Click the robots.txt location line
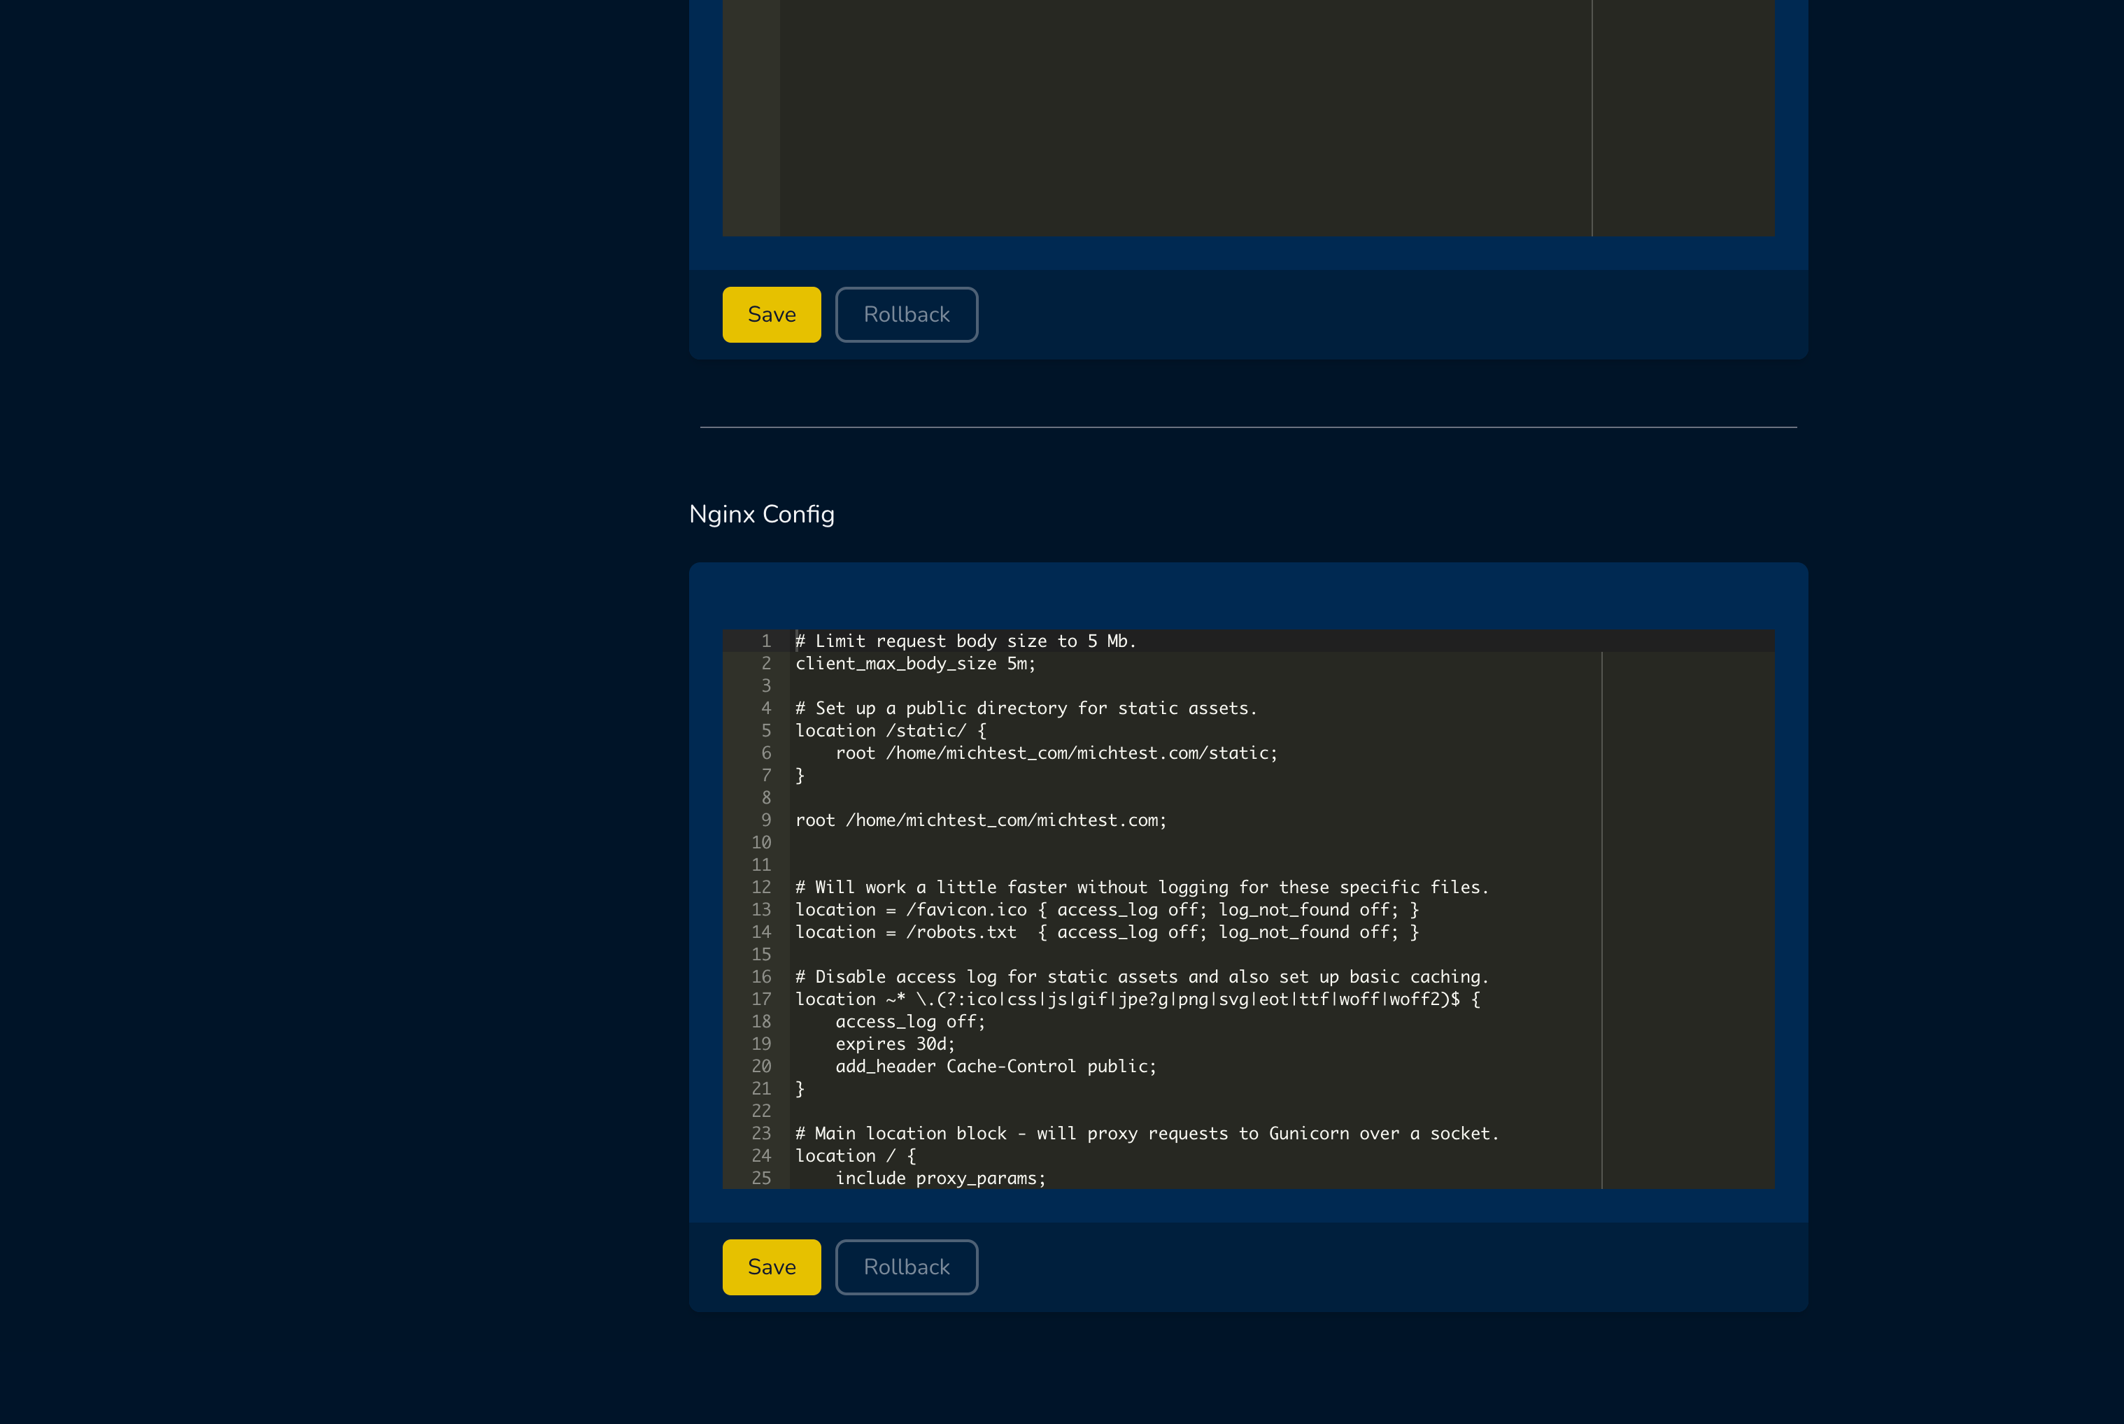Screen dimensions: 2124x1424 coord(1105,932)
